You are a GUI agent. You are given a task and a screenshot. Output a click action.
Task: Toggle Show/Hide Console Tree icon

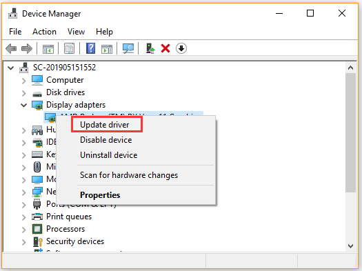pyautogui.click(x=48, y=49)
